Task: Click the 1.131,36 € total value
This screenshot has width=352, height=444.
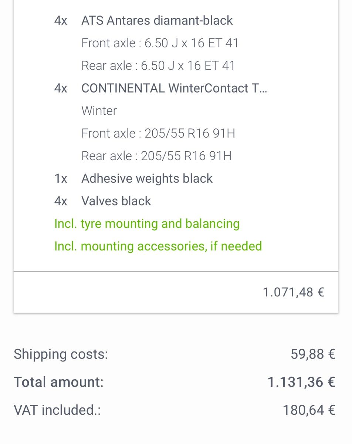Action: coord(301,382)
